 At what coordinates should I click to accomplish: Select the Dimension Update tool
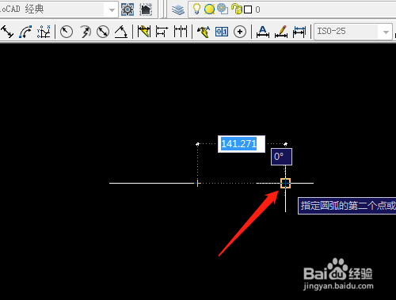(x=299, y=32)
